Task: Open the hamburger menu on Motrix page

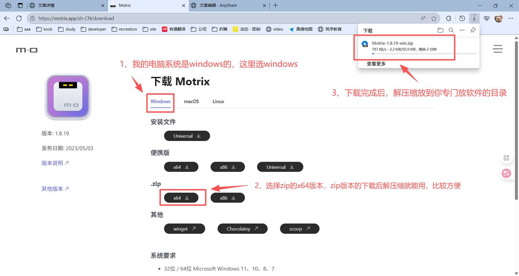Action: pos(497,49)
